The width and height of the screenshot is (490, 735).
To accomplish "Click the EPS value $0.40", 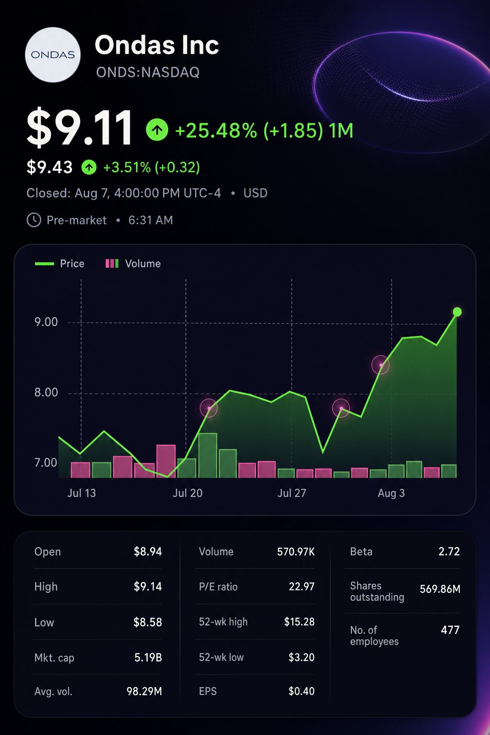I will click(301, 691).
